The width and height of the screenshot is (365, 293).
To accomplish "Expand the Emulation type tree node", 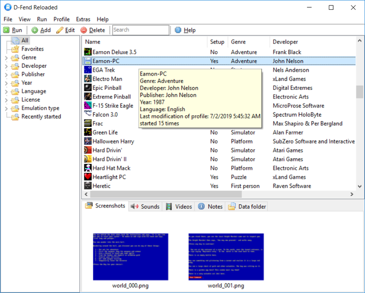I will pos(6,108).
